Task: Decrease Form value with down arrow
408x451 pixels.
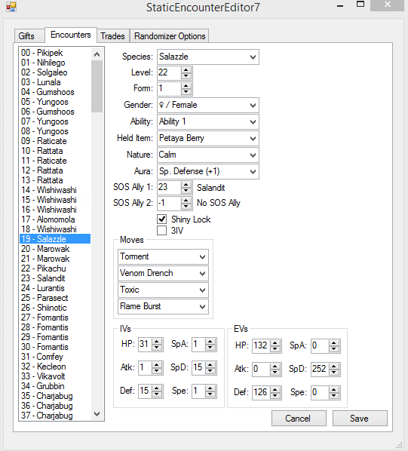Action: (186, 92)
